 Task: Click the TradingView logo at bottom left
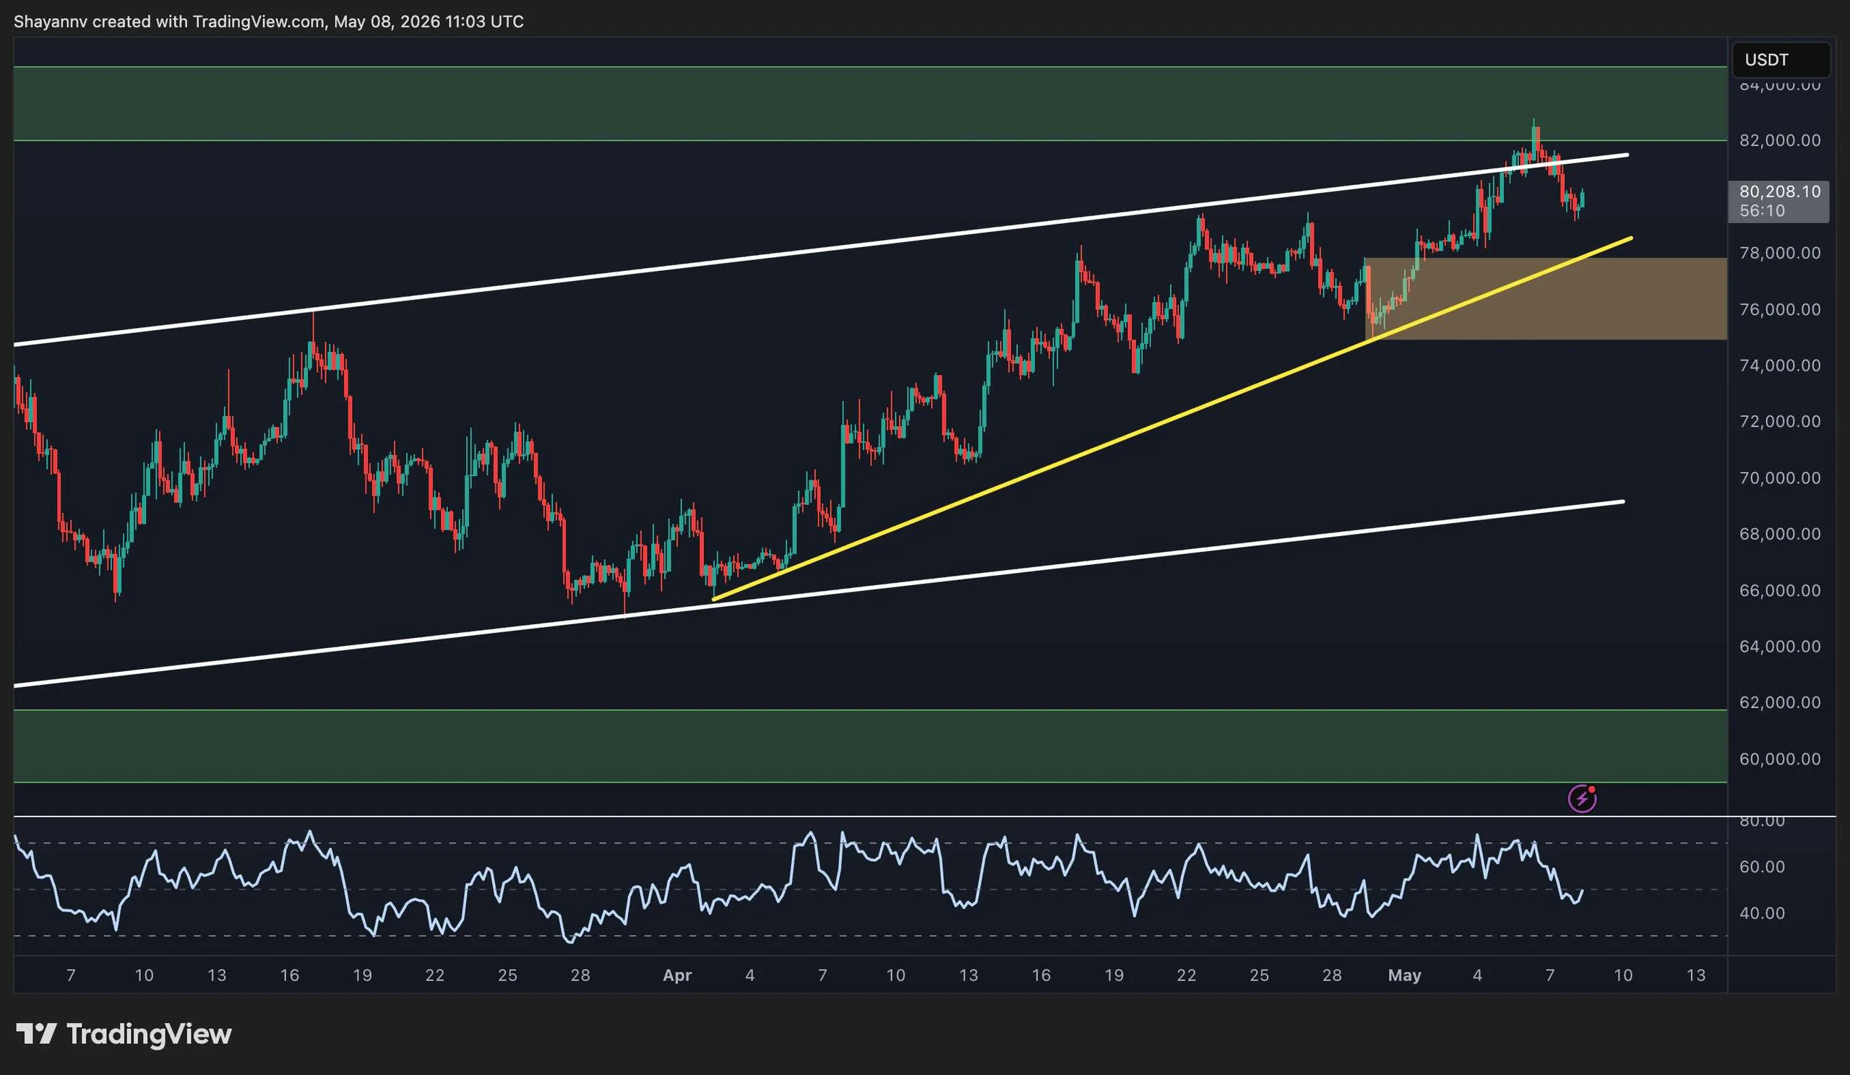pos(124,1034)
